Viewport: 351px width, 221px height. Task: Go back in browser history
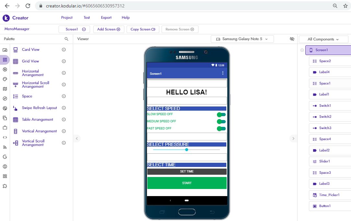[7, 6]
